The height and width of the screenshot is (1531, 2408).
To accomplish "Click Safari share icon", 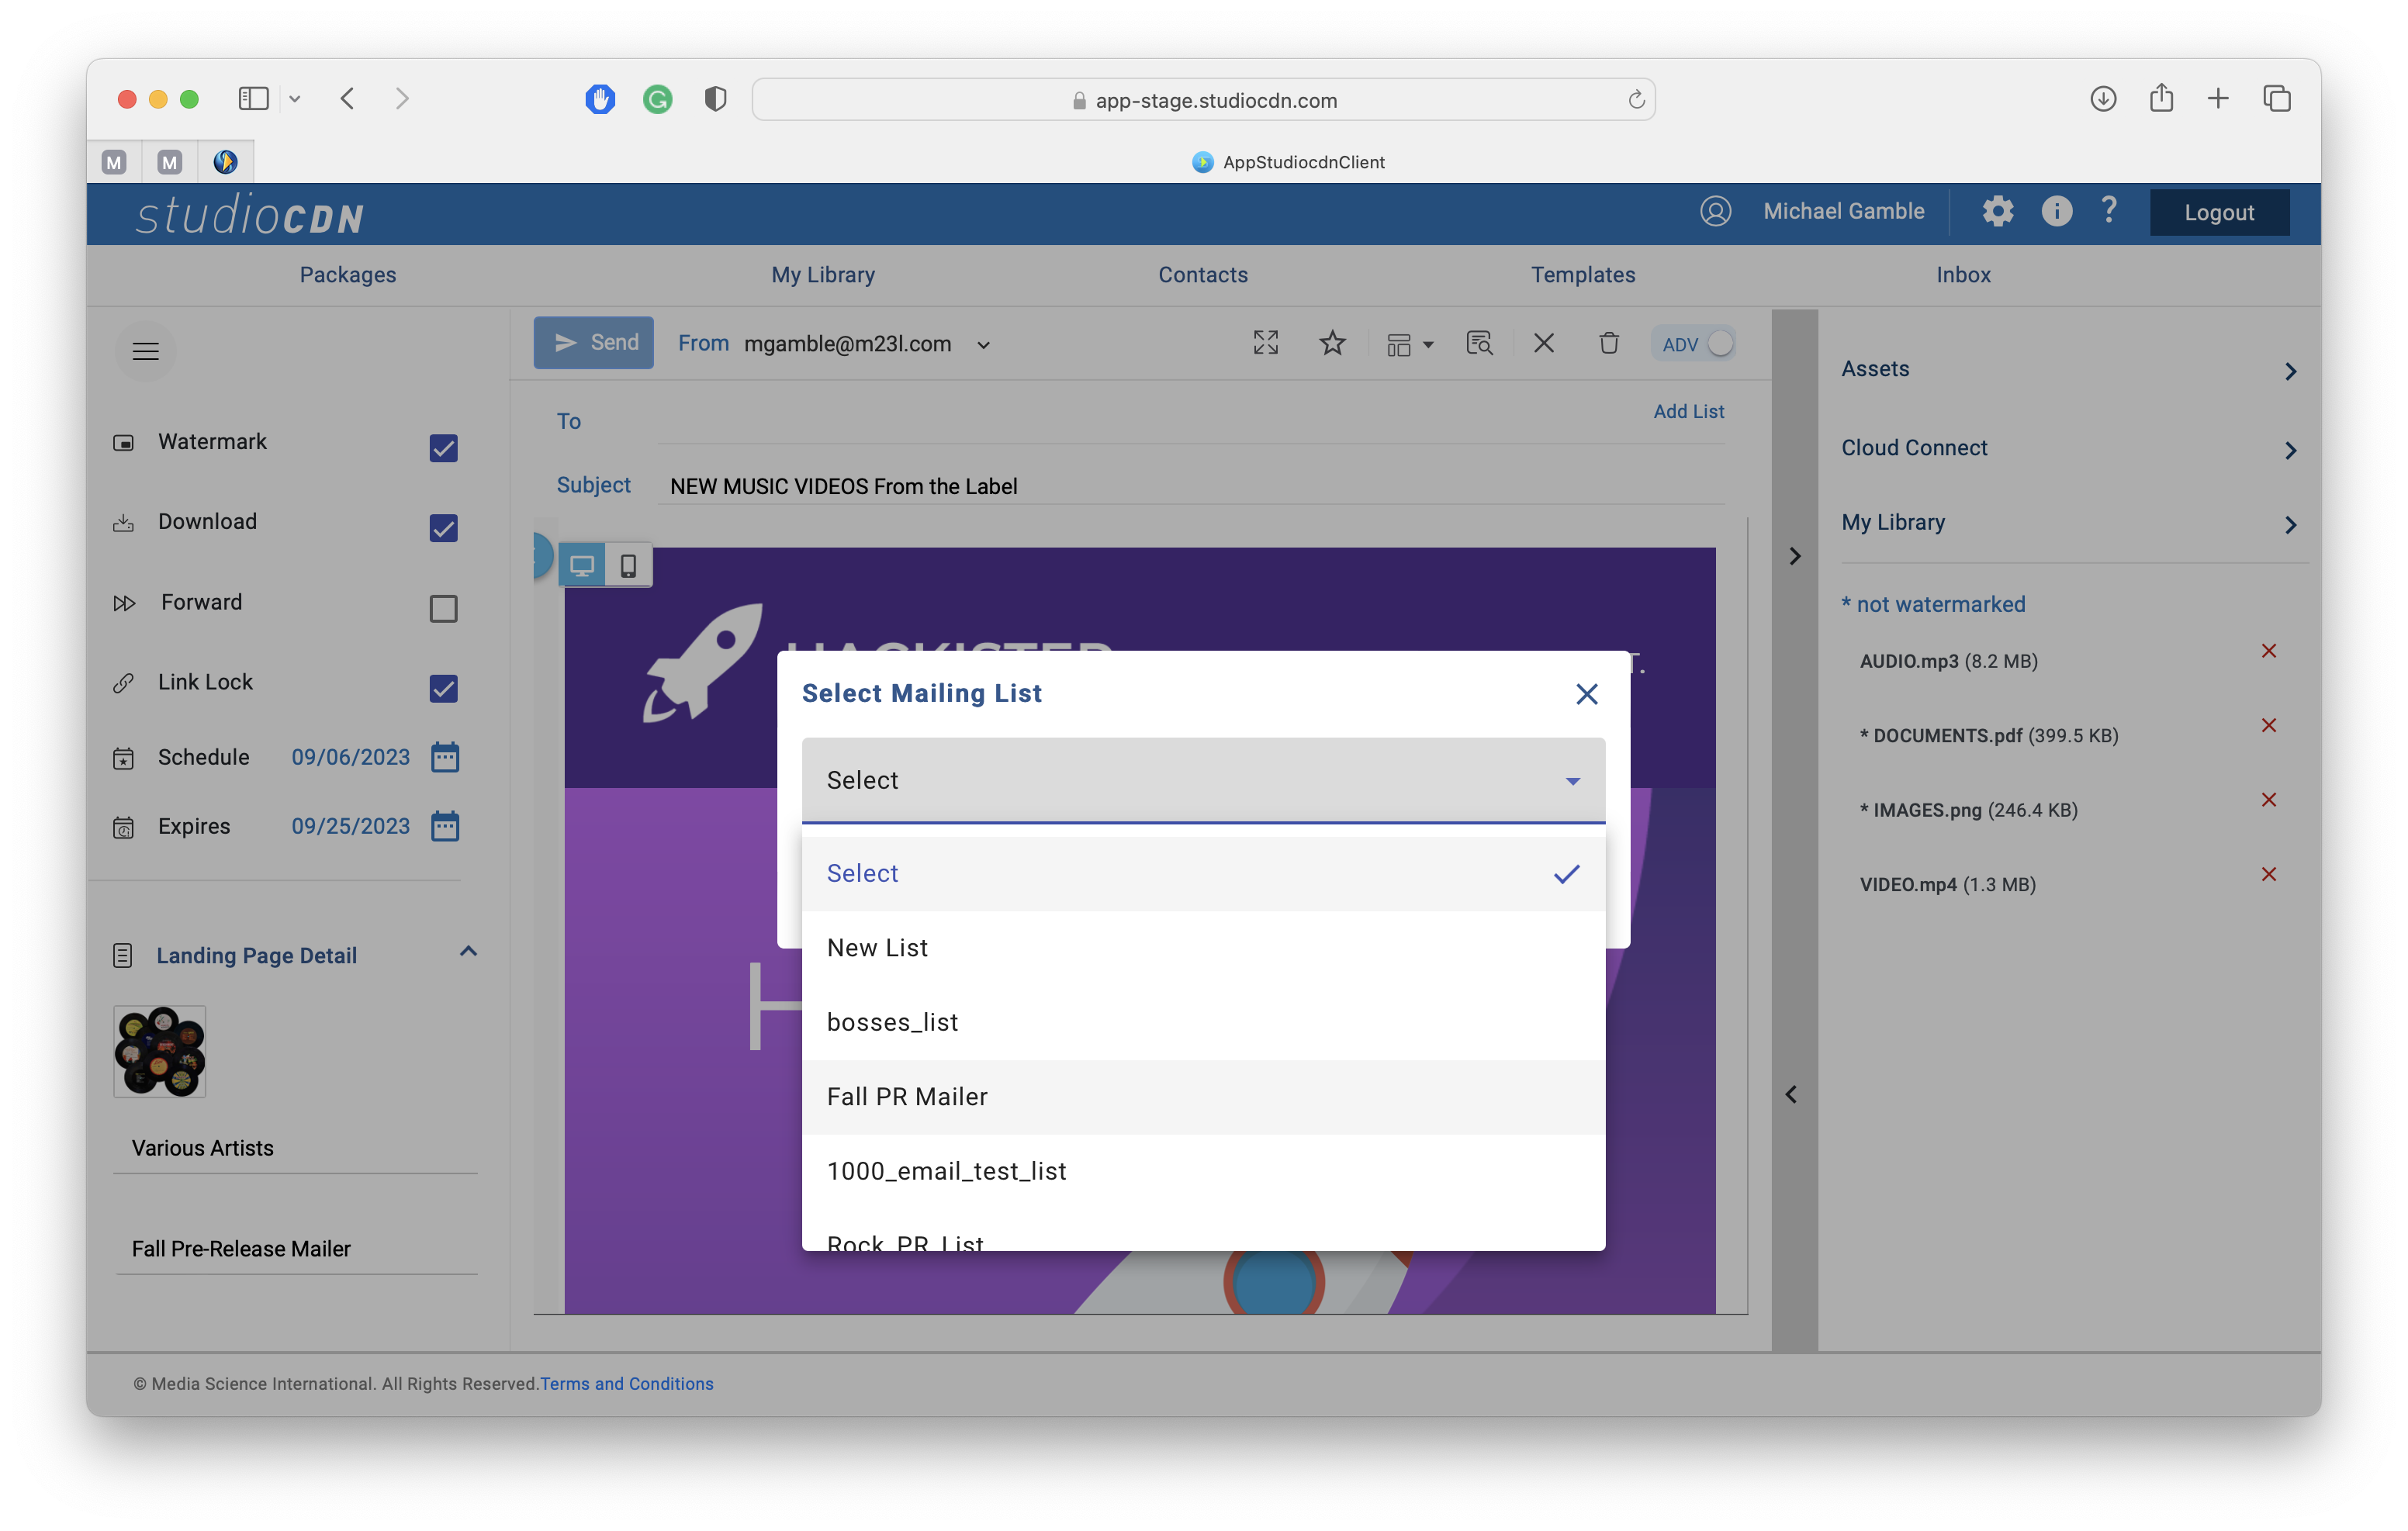I will pos(2161,97).
